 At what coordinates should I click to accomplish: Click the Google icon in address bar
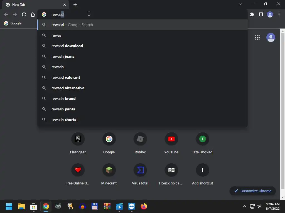coord(44,14)
